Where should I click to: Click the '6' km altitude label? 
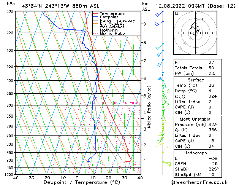[x=144, y=78]
